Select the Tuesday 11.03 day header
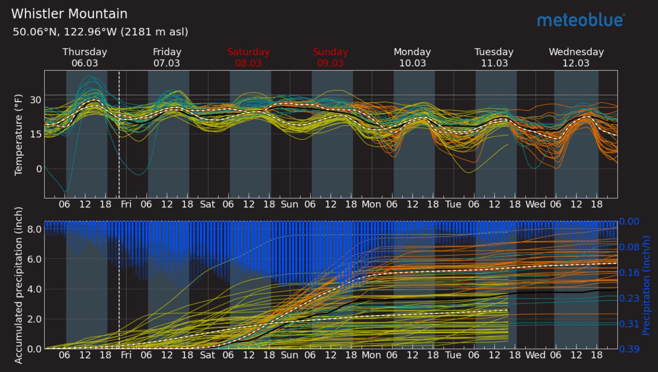658x372 pixels. [x=494, y=57]
